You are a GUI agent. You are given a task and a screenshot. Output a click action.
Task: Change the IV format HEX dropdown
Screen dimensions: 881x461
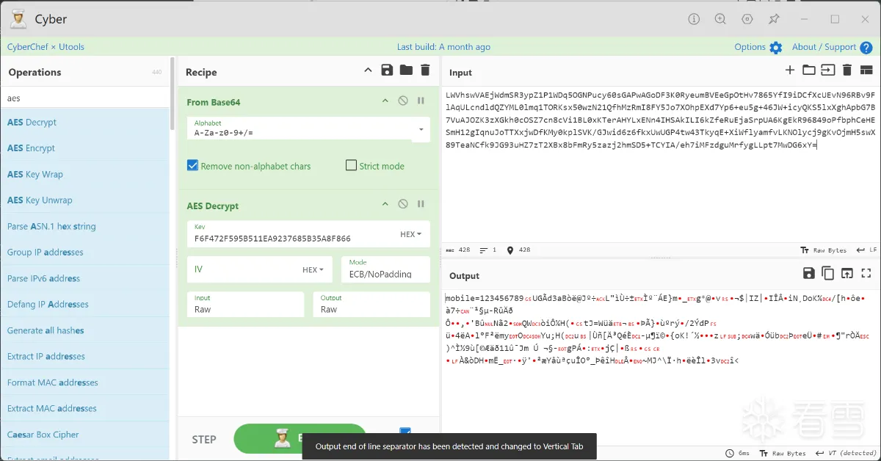(313, 269)
